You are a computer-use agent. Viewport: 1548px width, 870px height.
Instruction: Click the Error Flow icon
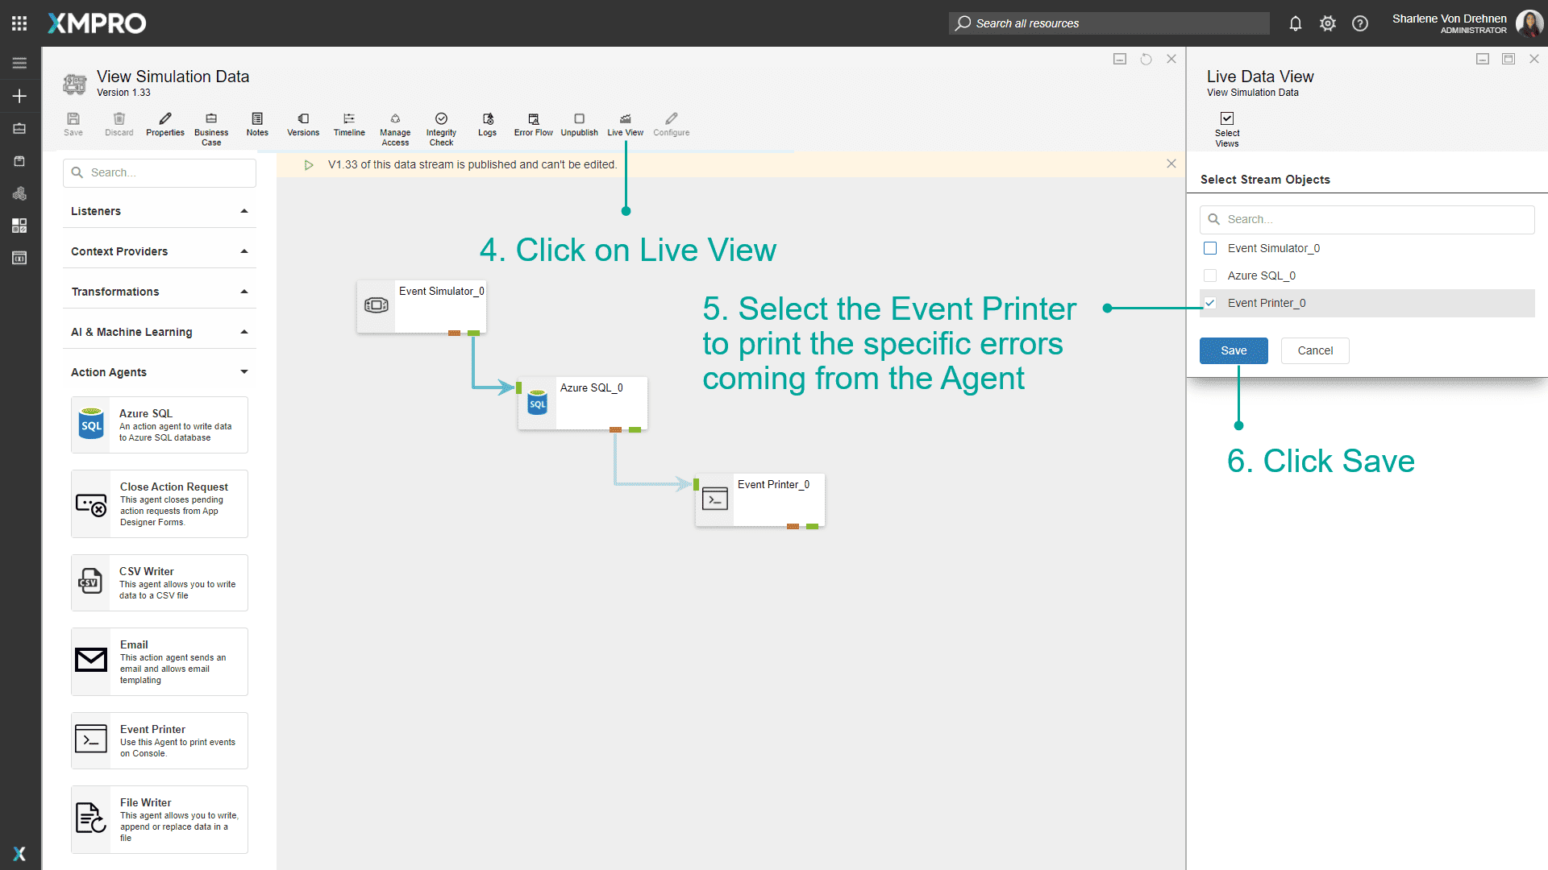(x=533, y=125)
